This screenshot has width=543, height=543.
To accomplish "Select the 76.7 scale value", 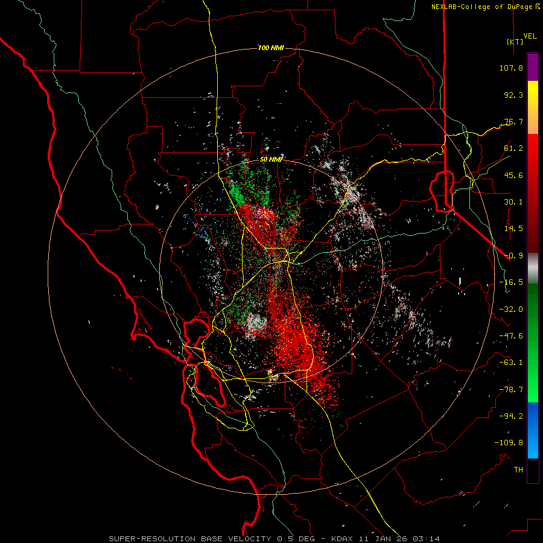I will [513, 121].
